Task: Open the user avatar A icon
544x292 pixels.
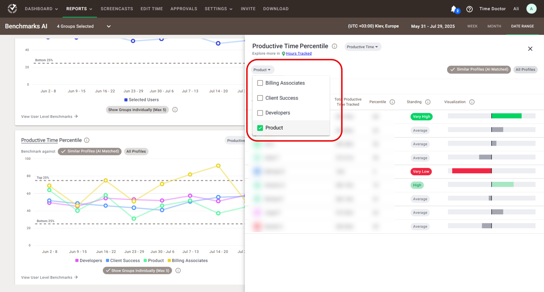Action: coord(531,9)
